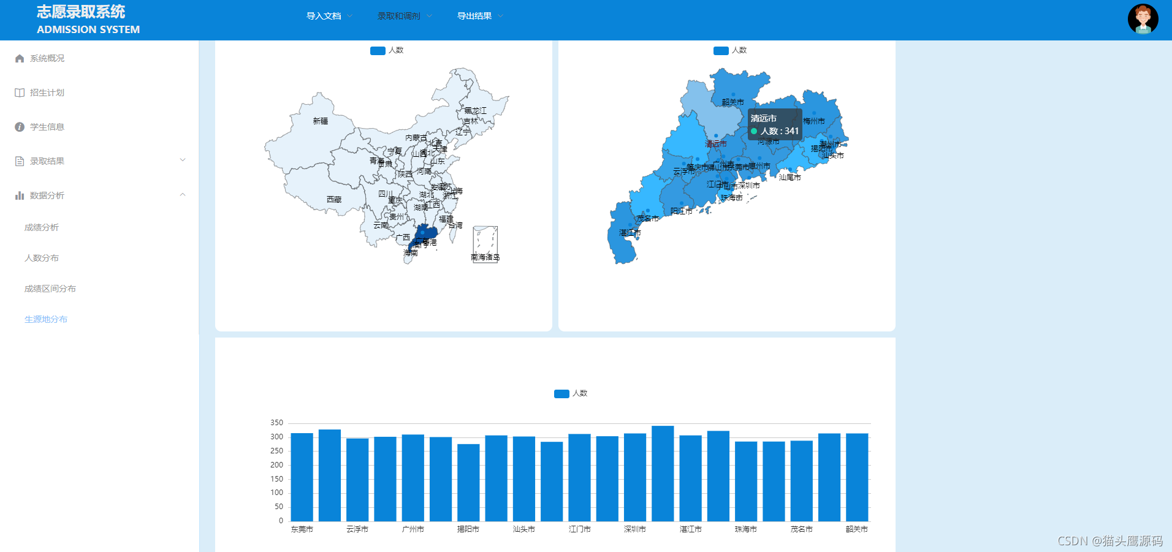Image resolution: width=1172 pixels, height=552 pixels.
Task: Select the 生源地分布 submenu item
Action: (x=46, y=319)
